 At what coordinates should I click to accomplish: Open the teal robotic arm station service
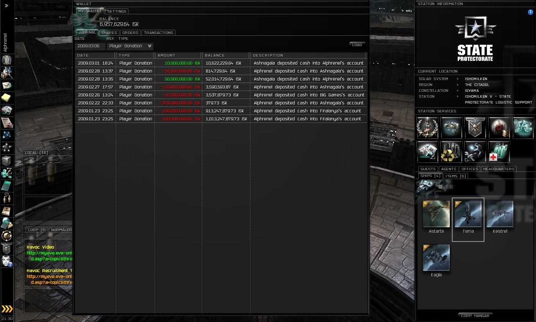click(x=523, y=128)
